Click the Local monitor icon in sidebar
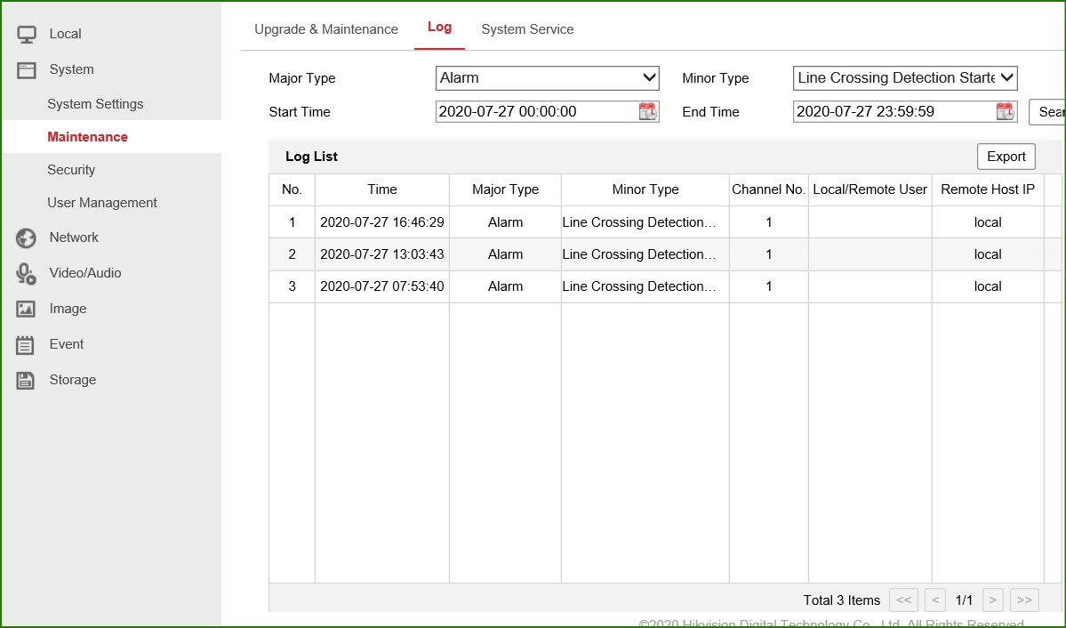 27,35
